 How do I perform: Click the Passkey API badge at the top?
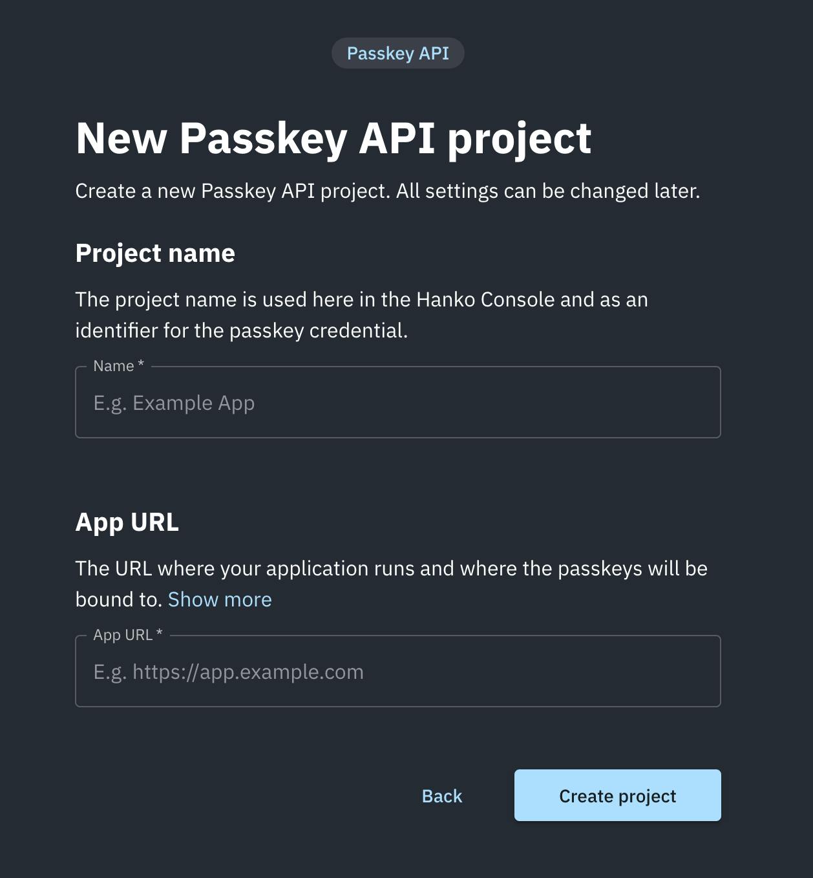click(397, 53)
